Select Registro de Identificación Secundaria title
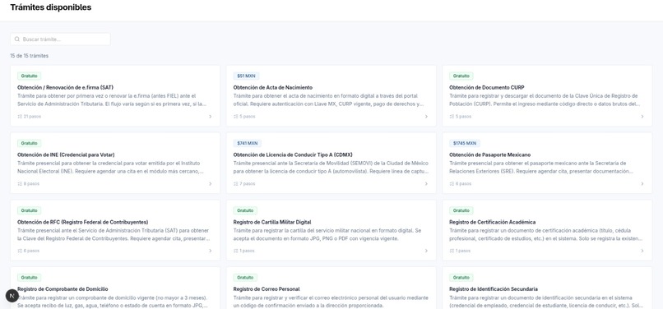Screen dimensions: 663x309 [x=494, y=289]
